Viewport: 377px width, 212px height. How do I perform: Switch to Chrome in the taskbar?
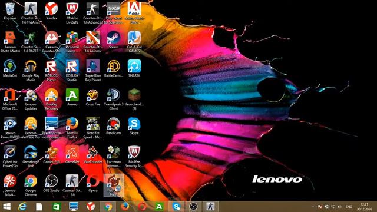point(108,207)
